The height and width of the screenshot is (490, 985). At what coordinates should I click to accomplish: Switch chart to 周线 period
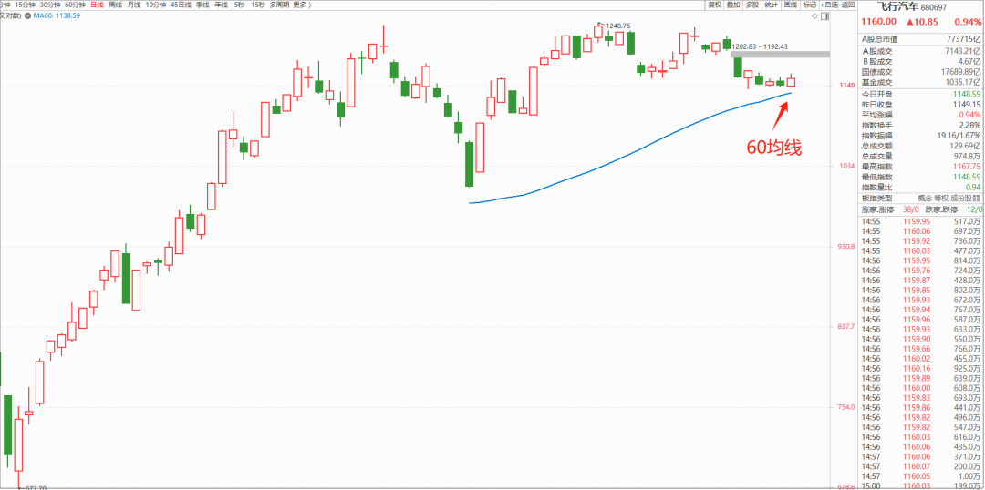[x=115, y=5]
